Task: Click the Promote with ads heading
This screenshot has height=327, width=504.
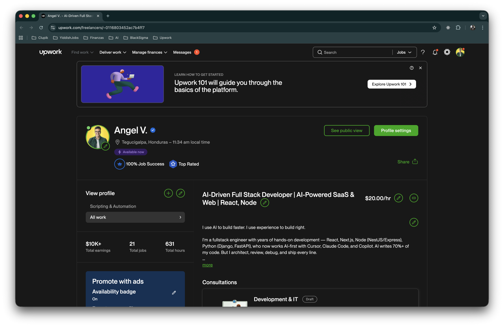Action: [118, 281]
